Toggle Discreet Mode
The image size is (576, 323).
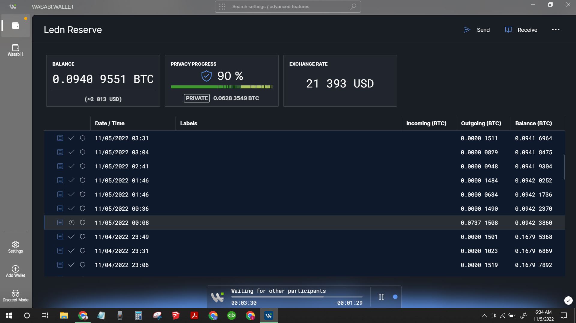point(16,296)
